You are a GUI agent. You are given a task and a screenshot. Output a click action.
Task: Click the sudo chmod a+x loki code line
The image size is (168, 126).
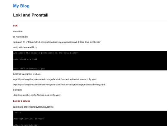(x=25, y=59)
